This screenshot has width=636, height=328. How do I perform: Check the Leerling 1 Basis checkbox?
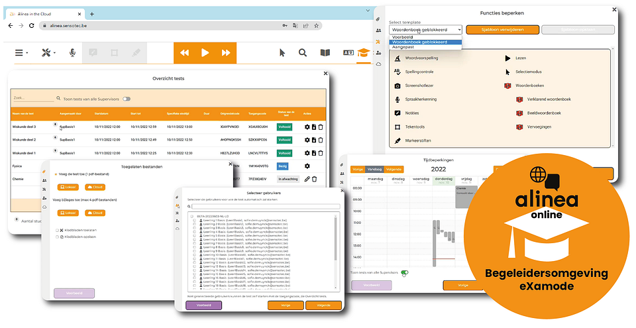(x=195, y=221)
